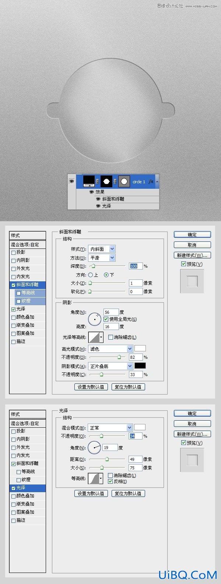Click the white 高光模式 color swatch
Image resolution: width=221 pixels, height=584 pixels.
point(140,348)
